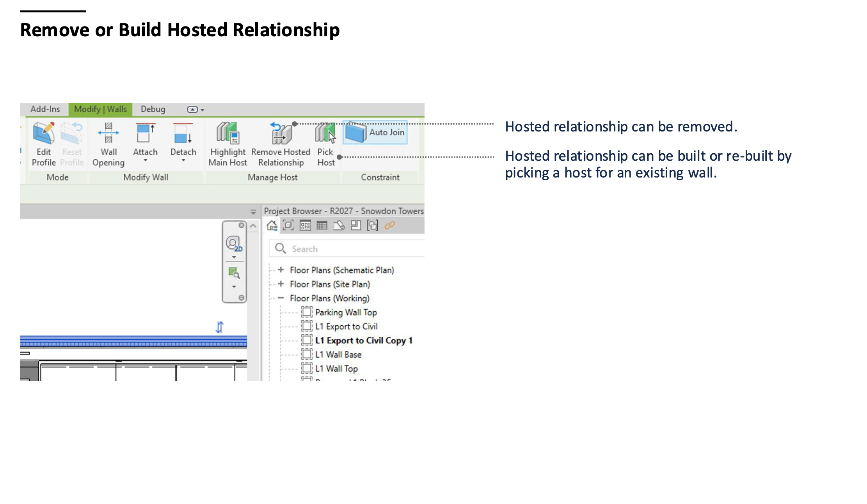Image resolution: width=867 pixels, height=504 pixels.
Task: Click the groups icon in Project Browser toolbar
Action: [x=373, y=225]
